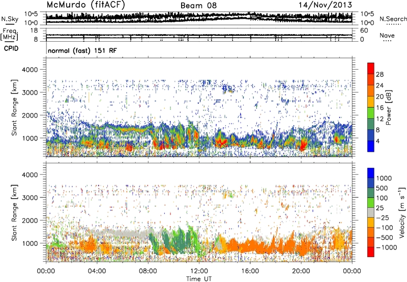Screen dimensions: 407x282
Task: Click the '18' frequency axis tick
Action: point(34,31)
